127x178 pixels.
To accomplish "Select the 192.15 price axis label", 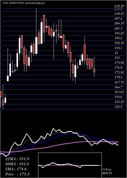I will click(x=119, y=43).
